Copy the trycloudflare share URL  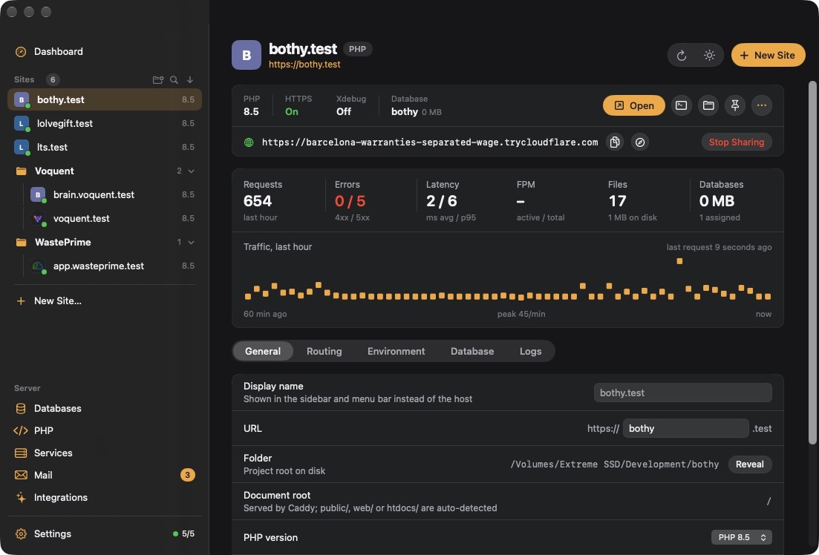coord(615,142)
